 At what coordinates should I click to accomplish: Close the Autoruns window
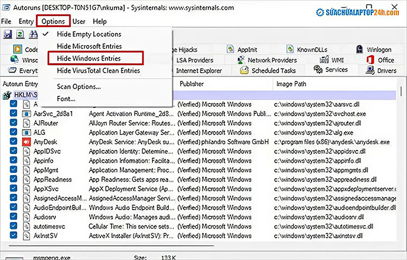tap(395, 6)
